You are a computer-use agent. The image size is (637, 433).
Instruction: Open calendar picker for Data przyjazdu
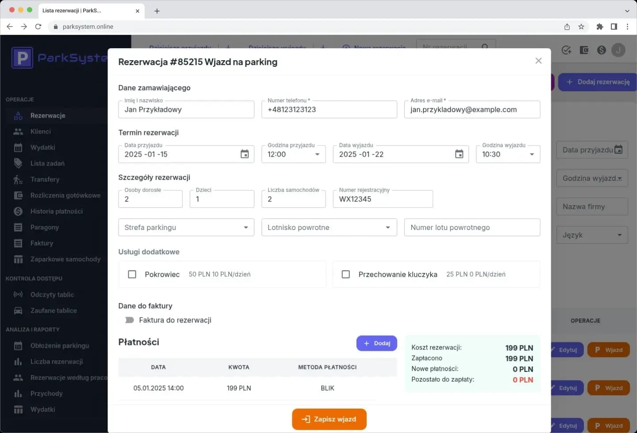coord(245,154)
